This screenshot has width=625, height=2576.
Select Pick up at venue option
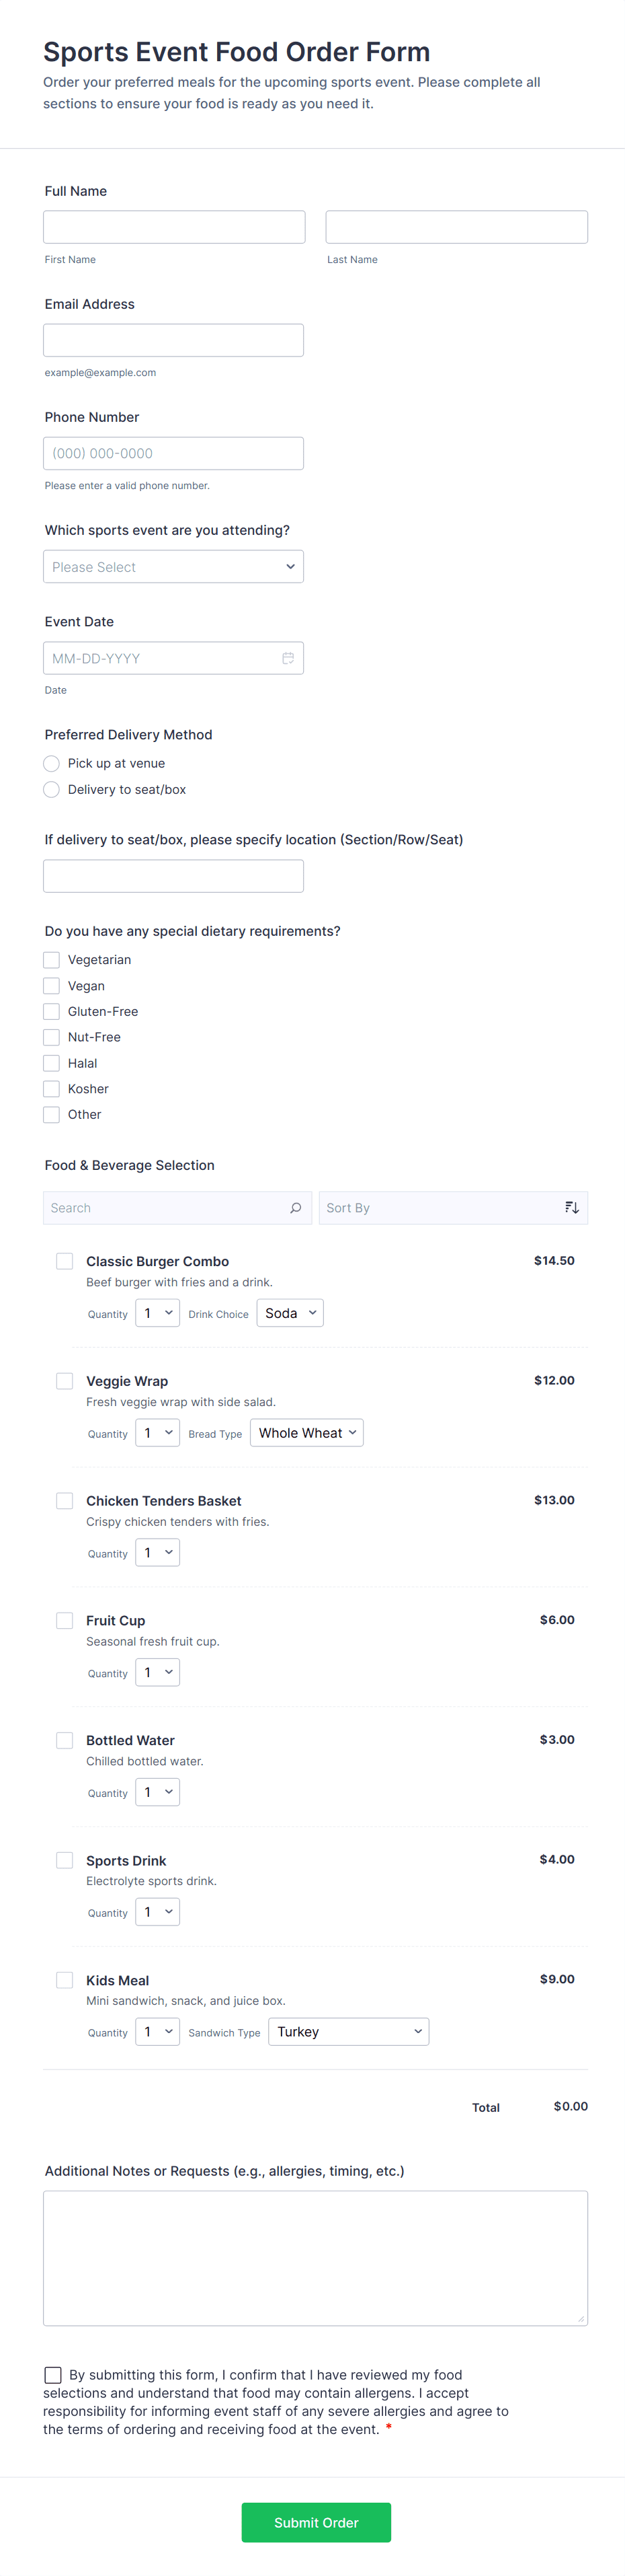pyautogui.click(x=52, y=764)
